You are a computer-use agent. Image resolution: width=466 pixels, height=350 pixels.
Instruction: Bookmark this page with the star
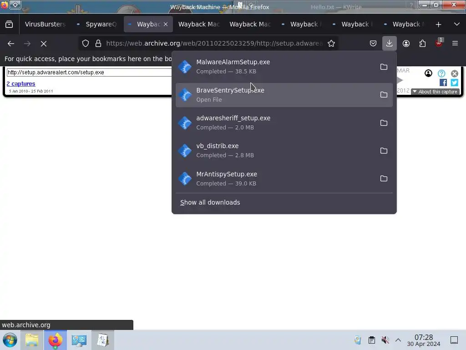pyautogui.click(x=331, y=43)
